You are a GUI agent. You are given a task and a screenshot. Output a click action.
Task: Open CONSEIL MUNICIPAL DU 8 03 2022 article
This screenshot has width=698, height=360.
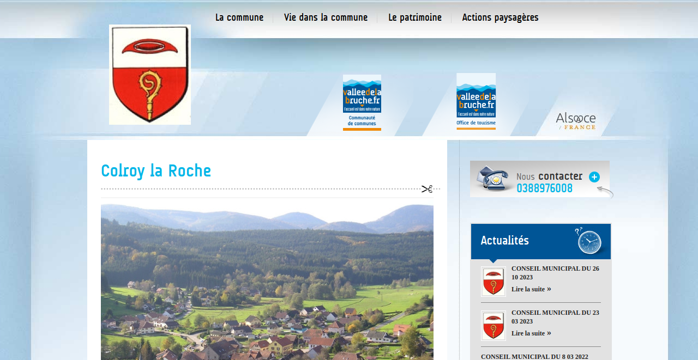coord(534,357)
